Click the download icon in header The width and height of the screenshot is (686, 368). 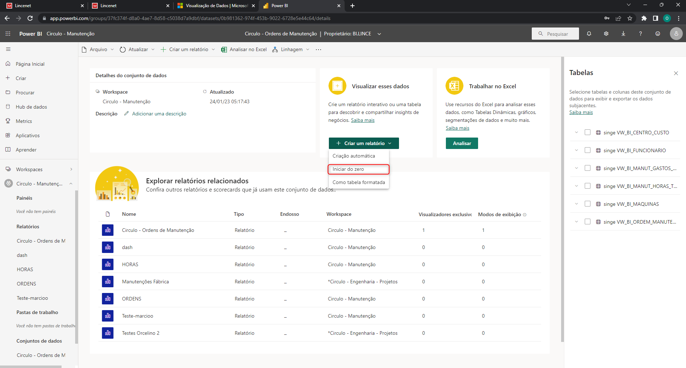pos(623,34)
